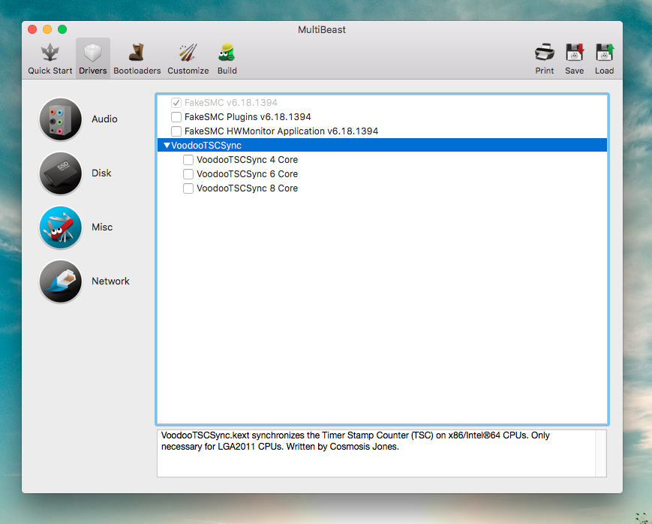Screen dimensions: 652x524
Task: Check VoodooTSCSync 4 Core
Action: coord(188,160)
